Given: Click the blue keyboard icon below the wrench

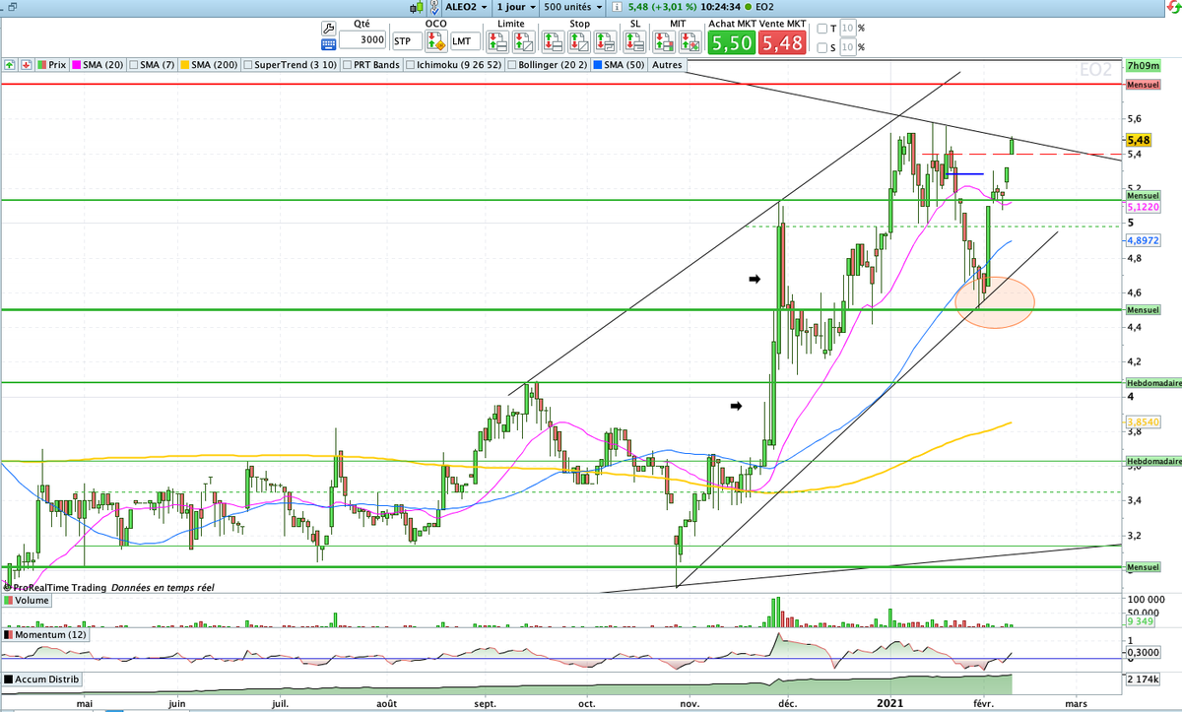Looking at the screenshot, I should (329, 43).
